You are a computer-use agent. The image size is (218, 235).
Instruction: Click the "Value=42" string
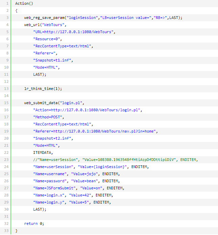(x=80, y=195)
